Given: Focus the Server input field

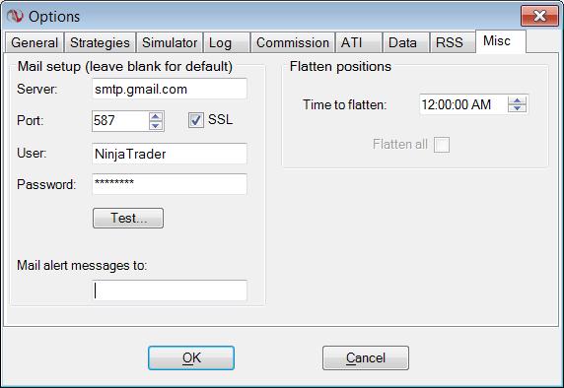Looking at the screenshot, I should pyautogui.click(x=170, y=89).
